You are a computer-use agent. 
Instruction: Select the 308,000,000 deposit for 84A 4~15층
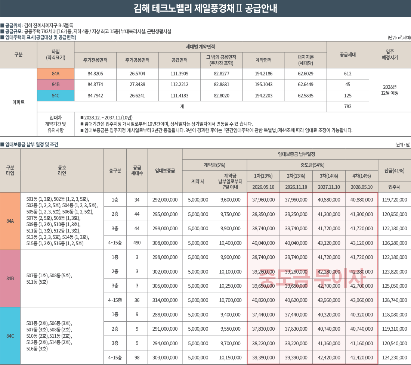point(165,243)
